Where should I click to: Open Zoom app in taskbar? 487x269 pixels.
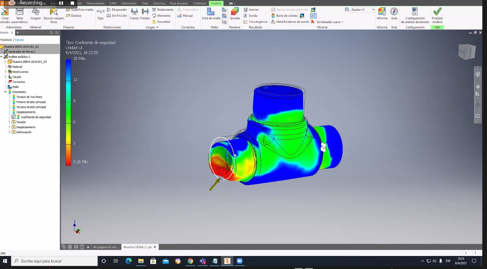click(x=239, y=261)
